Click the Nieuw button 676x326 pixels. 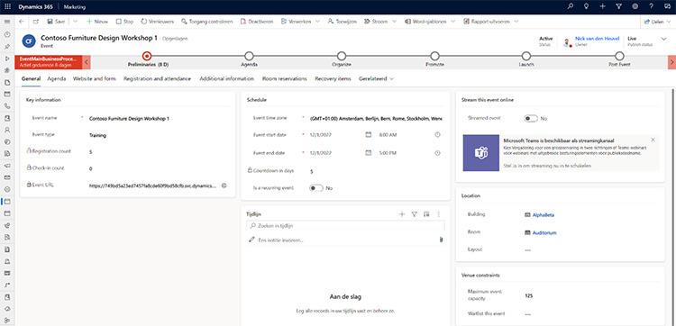click(97, 22)
